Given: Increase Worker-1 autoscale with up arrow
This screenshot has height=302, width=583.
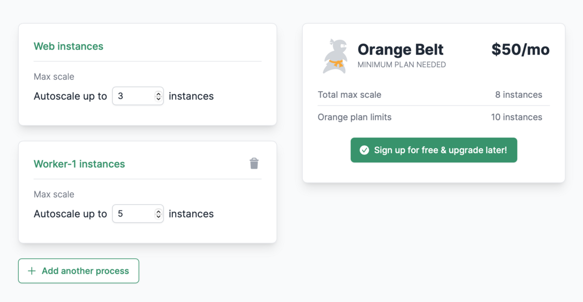Looking at the screenshot, I should click(158, 211).
